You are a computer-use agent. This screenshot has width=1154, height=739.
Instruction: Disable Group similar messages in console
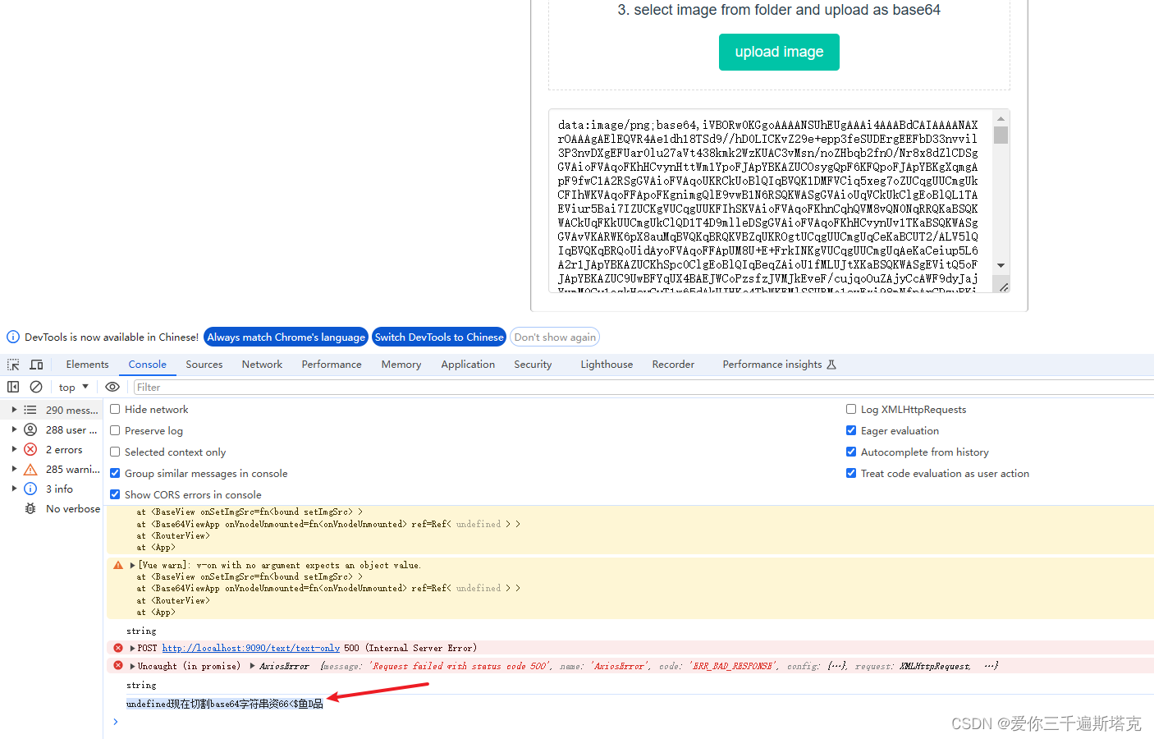(x=114, y=473)
